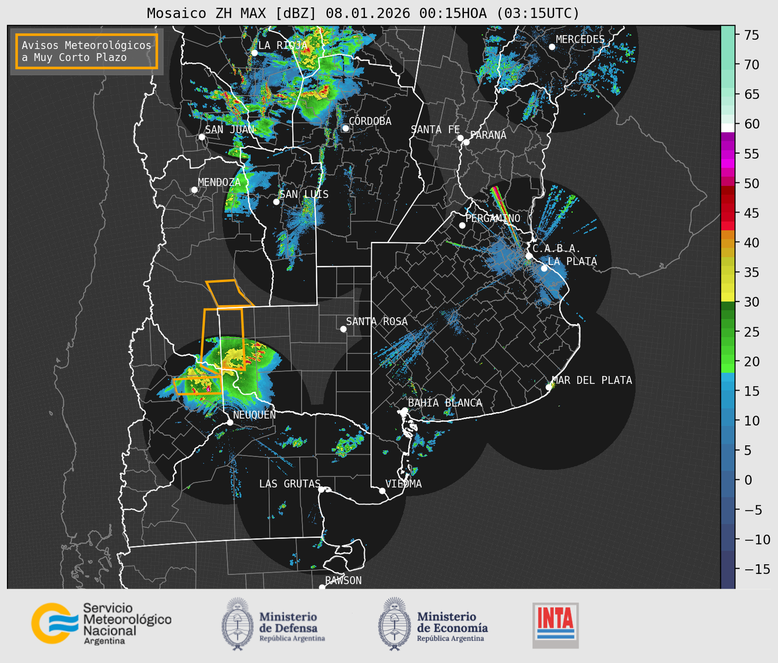Select the Pergamino city marker dot
The width and height of the screenshot is (778, 663).
click(x=462, y=225)
